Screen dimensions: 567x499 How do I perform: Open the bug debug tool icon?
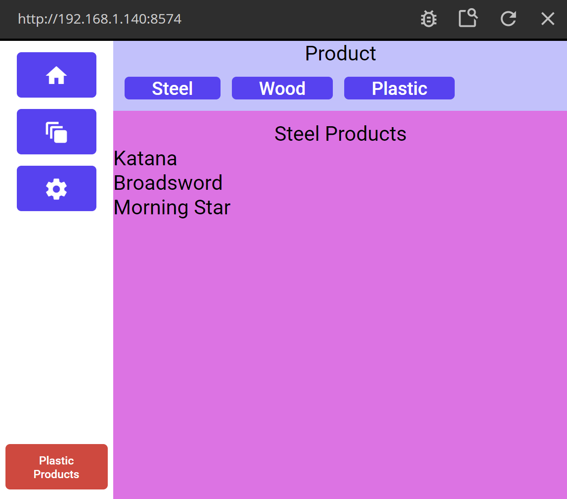click(x=428, y=19)
